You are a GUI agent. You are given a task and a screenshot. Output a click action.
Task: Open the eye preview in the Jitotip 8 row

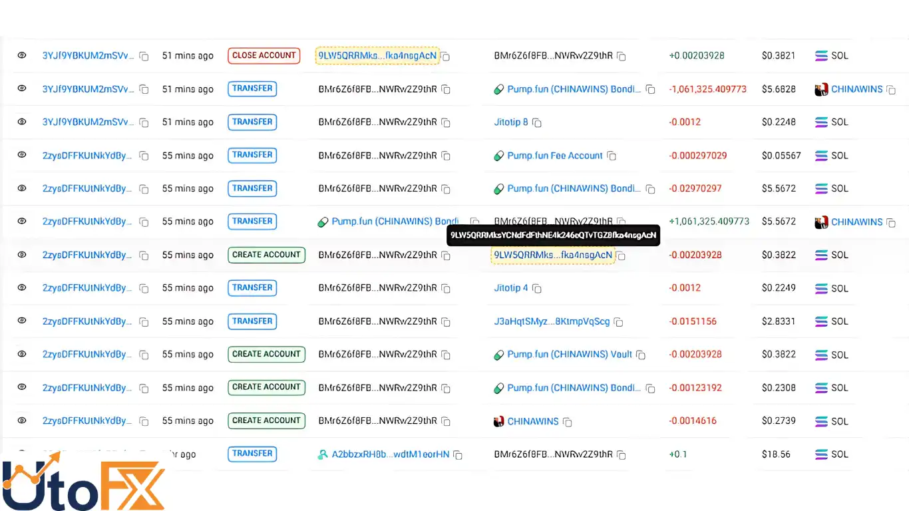(22, 122)
